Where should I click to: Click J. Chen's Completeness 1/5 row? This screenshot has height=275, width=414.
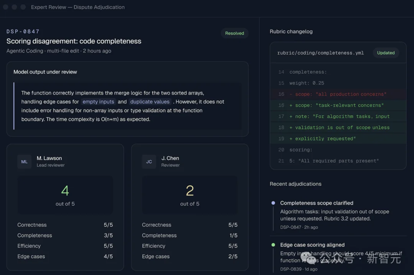(190, 236)
